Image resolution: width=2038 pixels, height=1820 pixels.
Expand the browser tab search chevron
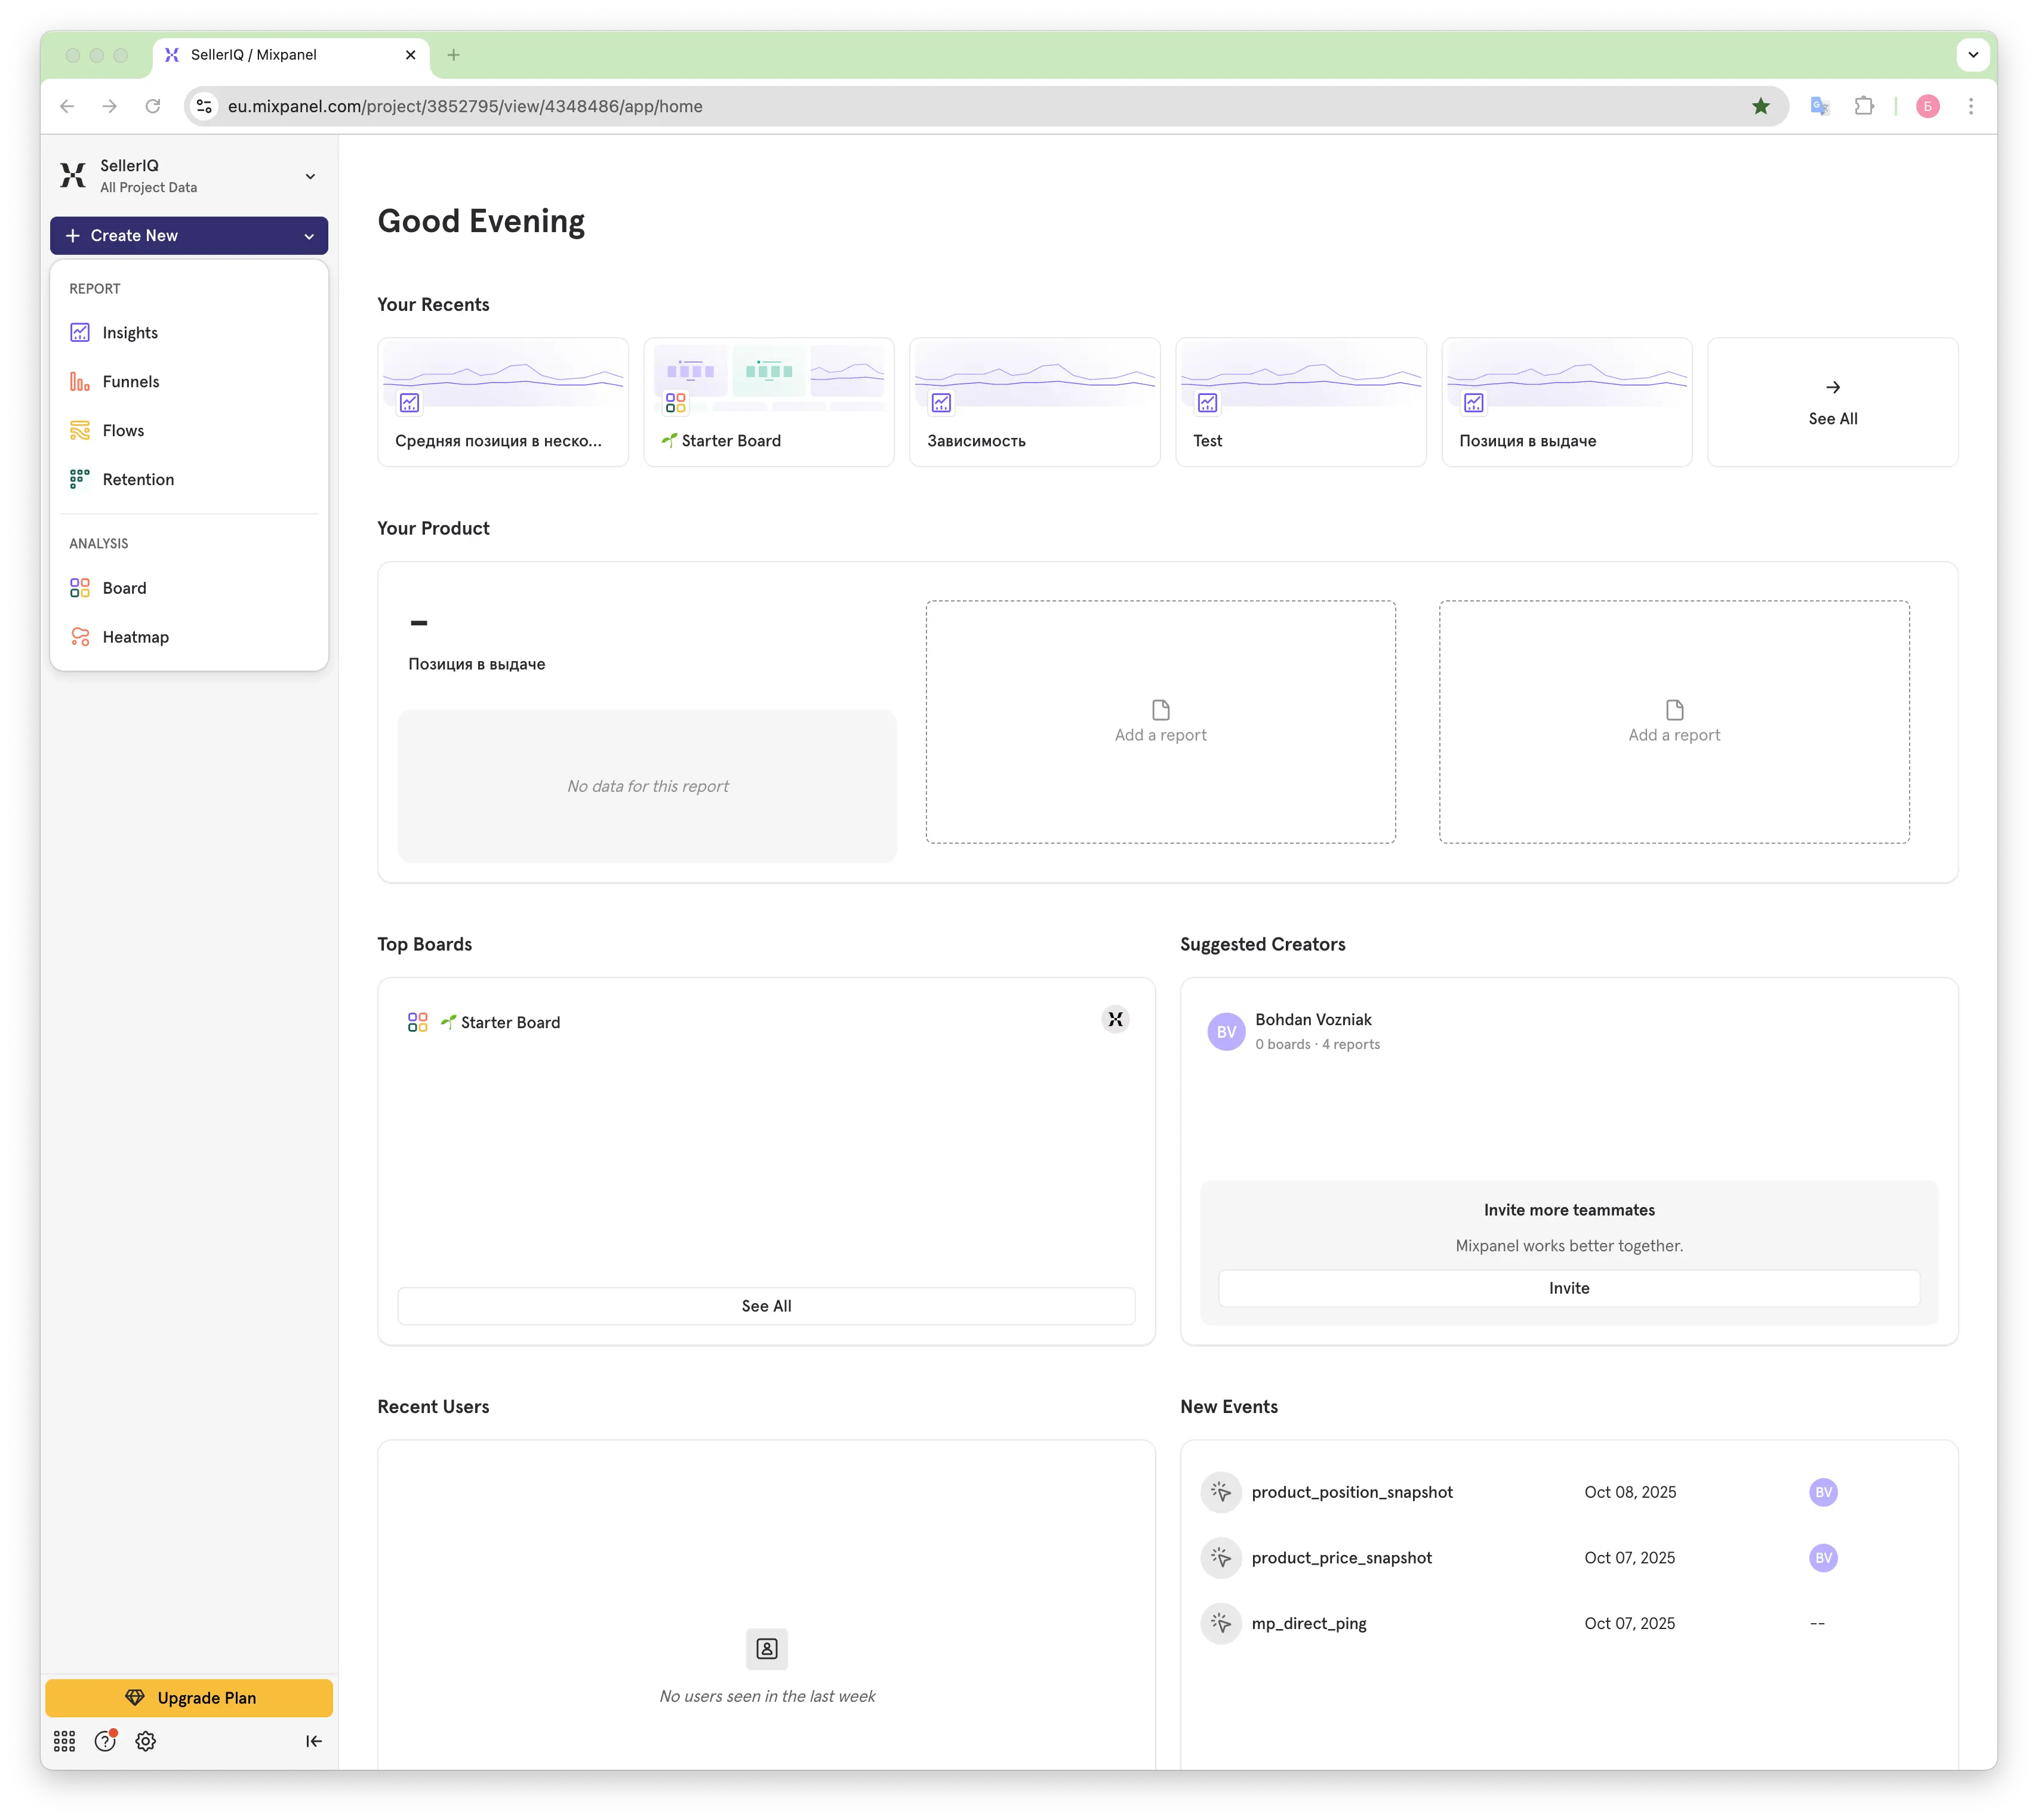1973,55
